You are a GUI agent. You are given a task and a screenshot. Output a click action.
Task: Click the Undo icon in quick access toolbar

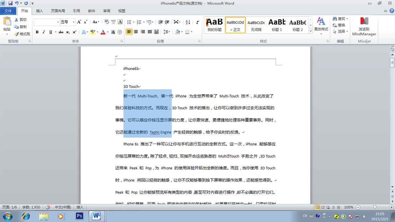point(16,3)
